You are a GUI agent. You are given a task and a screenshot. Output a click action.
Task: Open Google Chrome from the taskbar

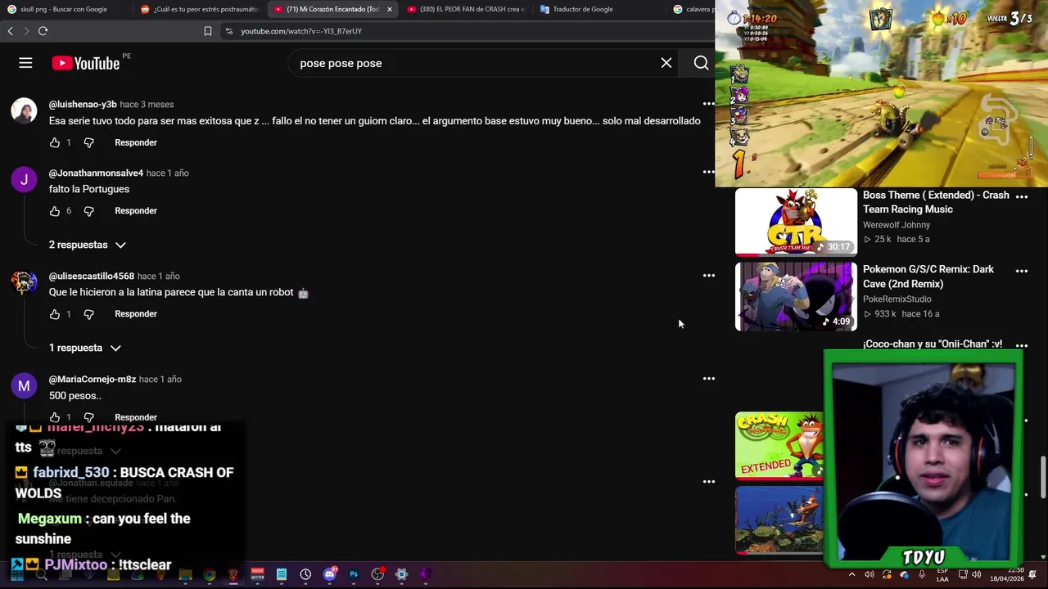[x=210, y=575]
